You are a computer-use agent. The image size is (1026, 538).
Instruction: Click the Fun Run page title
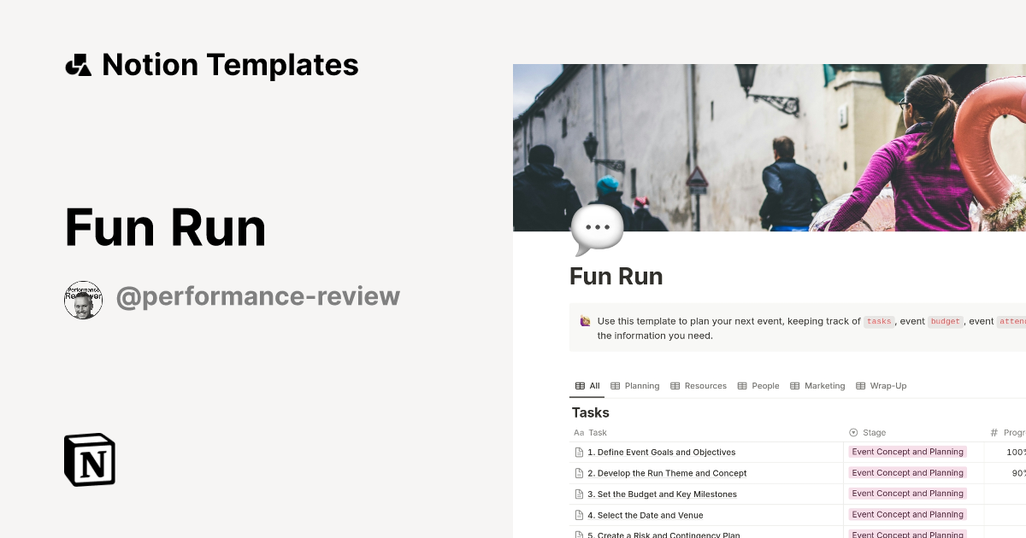616,276
